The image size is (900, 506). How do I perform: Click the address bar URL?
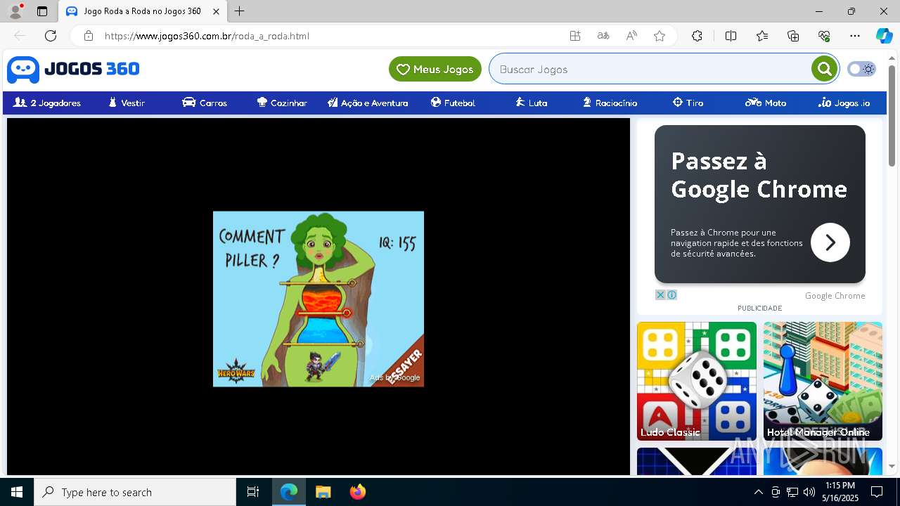coord(207,36)
